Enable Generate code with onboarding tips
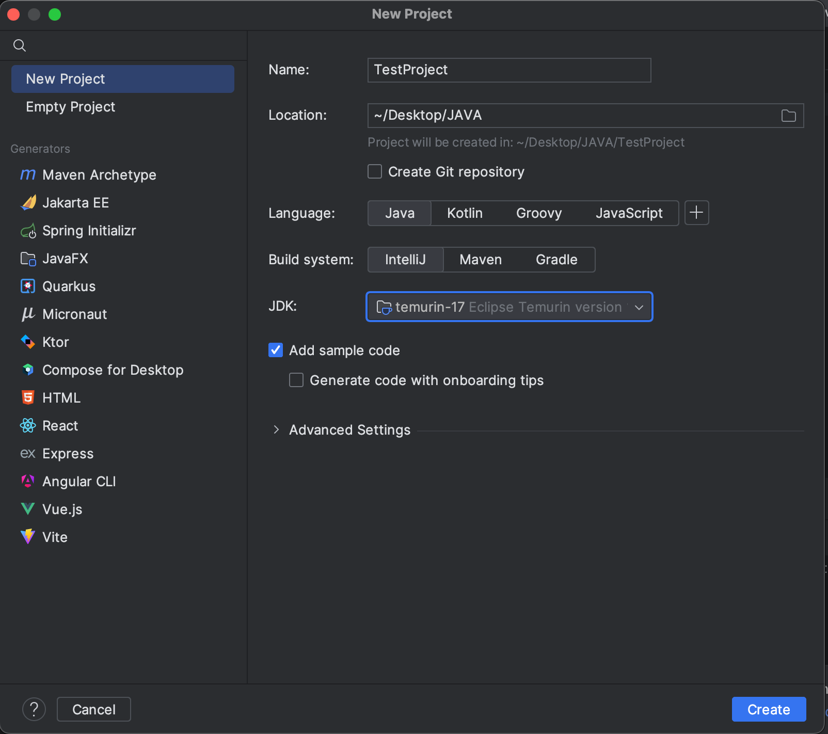 coord(296,380)
